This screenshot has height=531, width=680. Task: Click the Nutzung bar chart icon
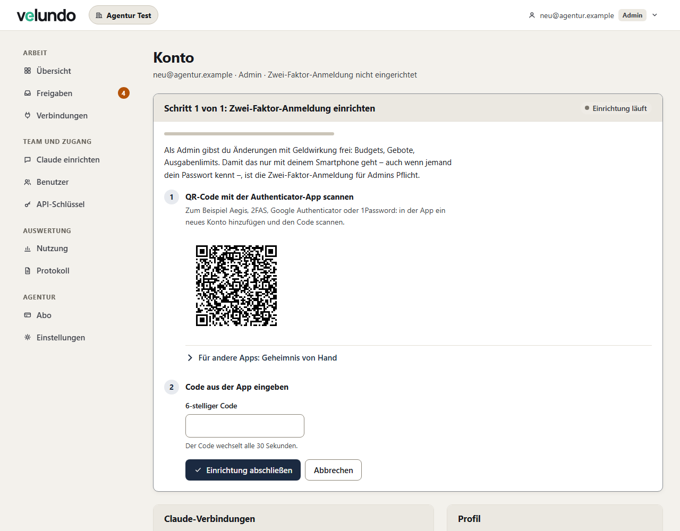pos(28,248)
